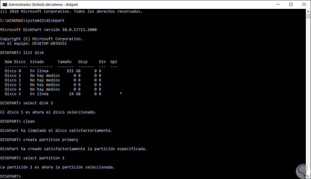Image resolution: width=311 pixels, height=179 pixels.
Task: Click the Disco 2 row label
Action: 13,80
